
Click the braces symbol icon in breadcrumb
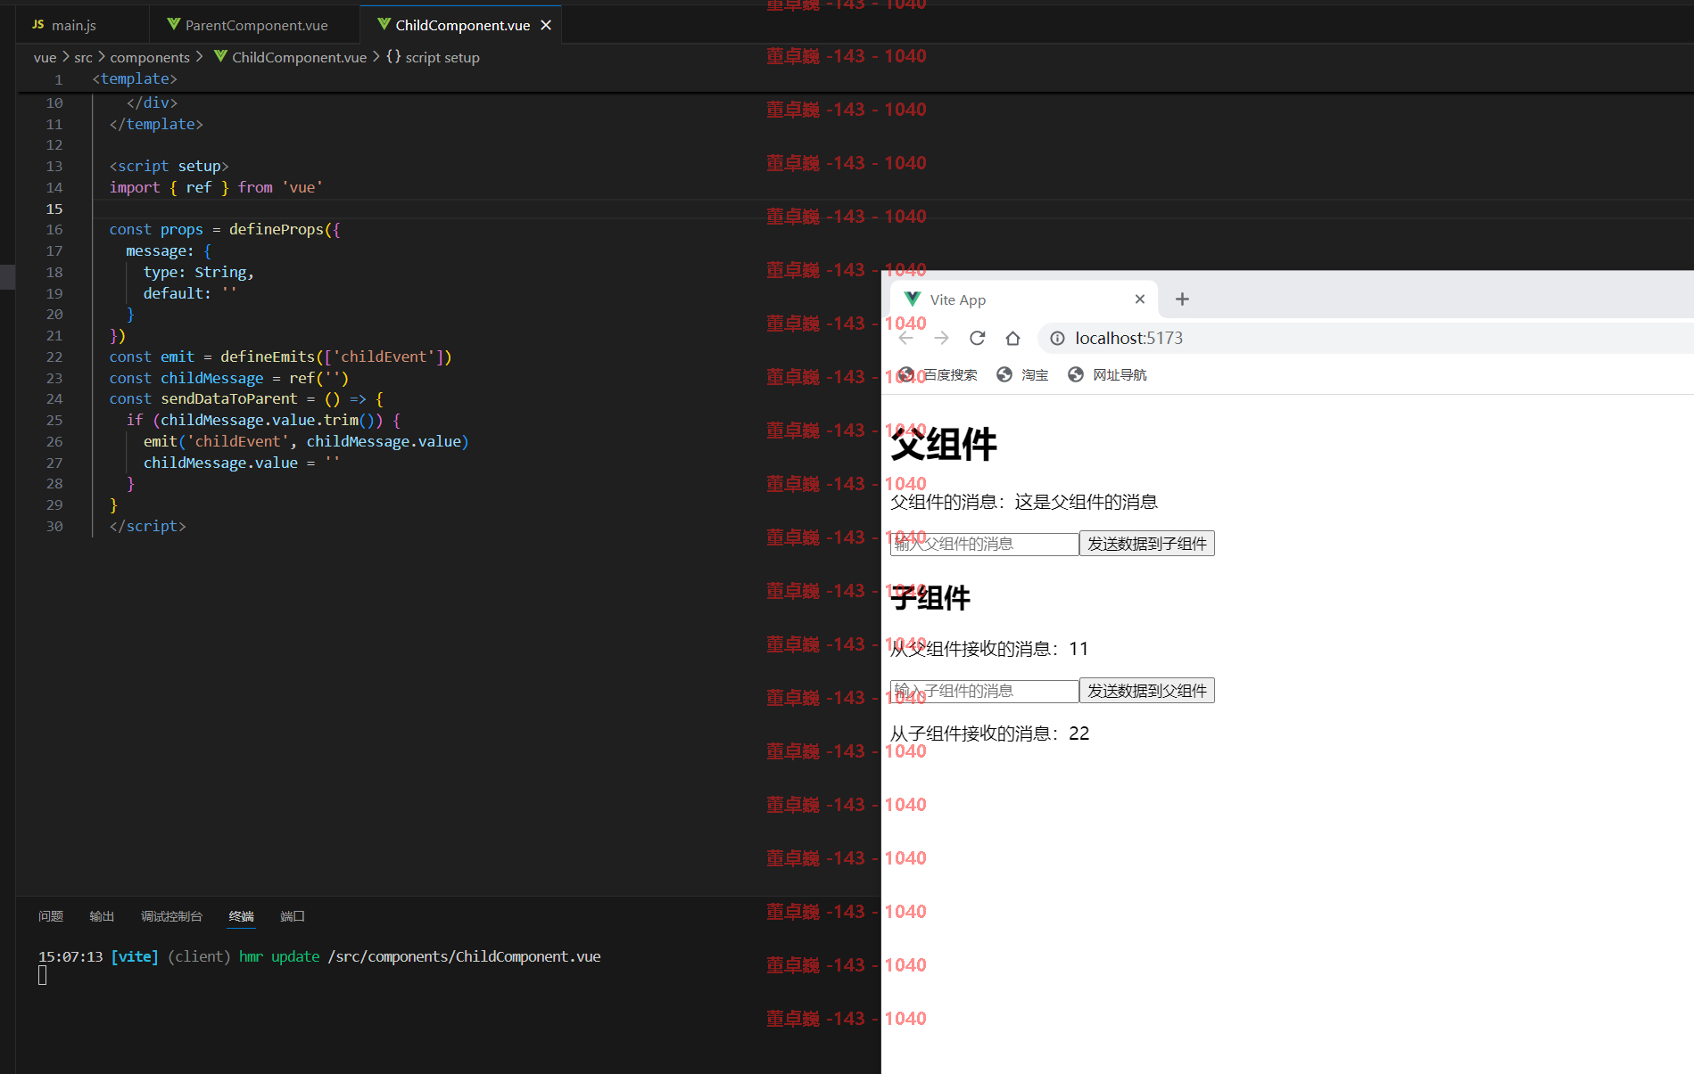(393, 56)
